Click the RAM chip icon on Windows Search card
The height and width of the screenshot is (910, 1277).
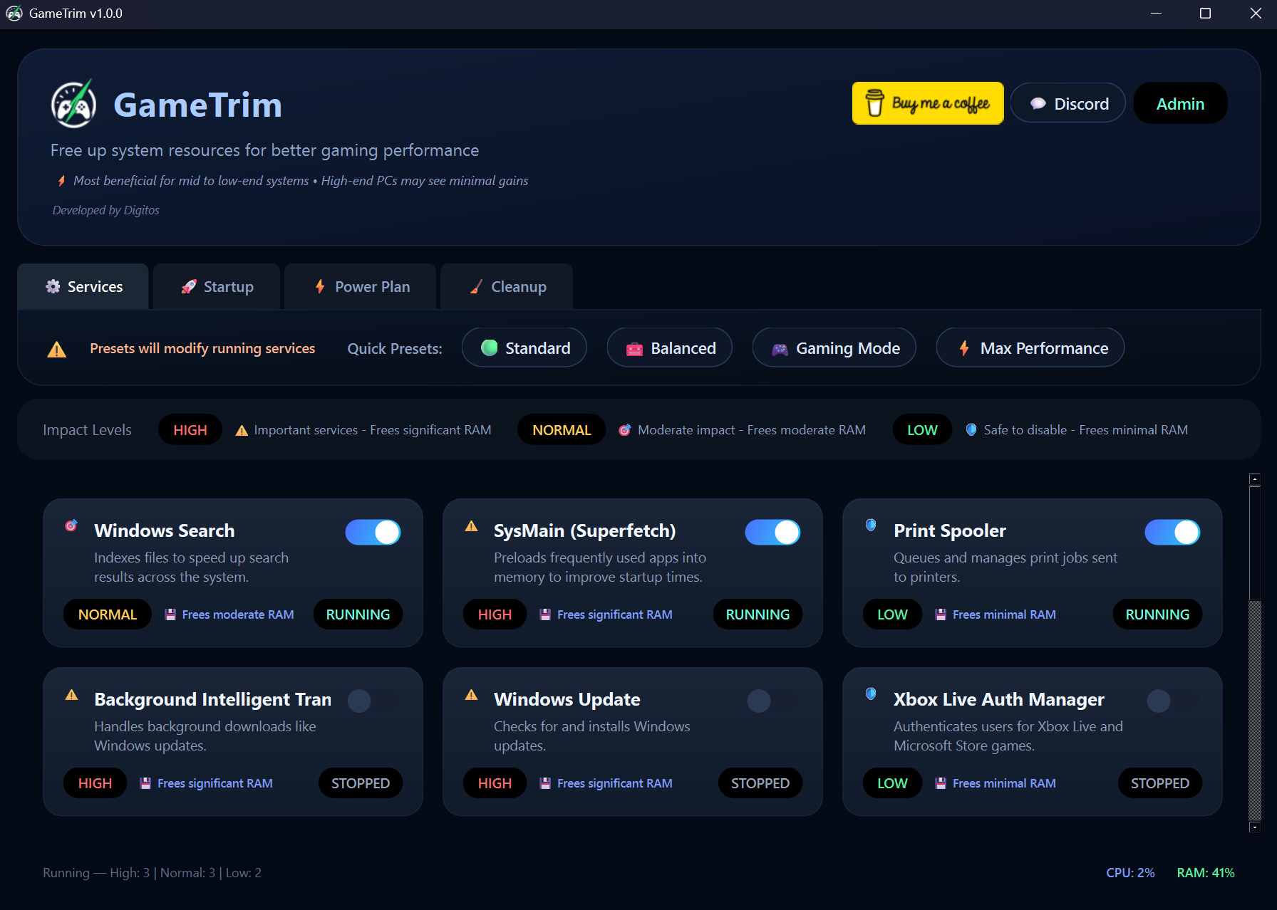[170, 614]
